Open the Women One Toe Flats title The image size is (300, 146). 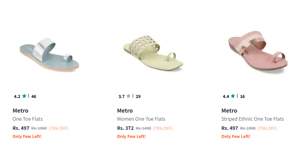(x=141, y=119)
